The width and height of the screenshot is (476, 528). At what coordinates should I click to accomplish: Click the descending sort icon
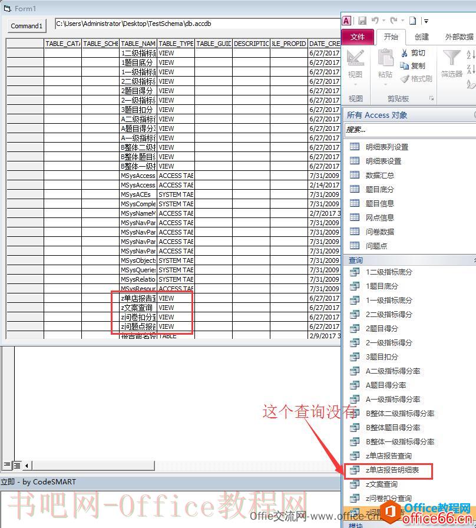[471, 70]
